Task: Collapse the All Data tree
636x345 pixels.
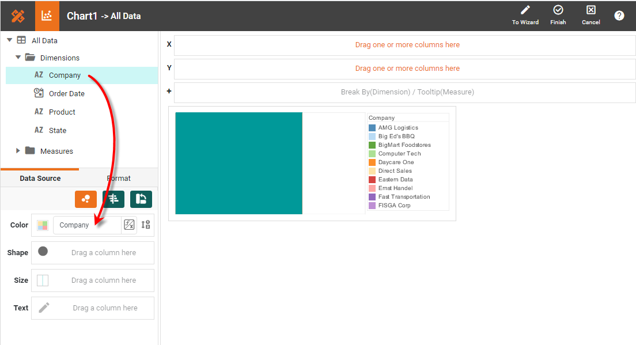Action: coord(9,40)
